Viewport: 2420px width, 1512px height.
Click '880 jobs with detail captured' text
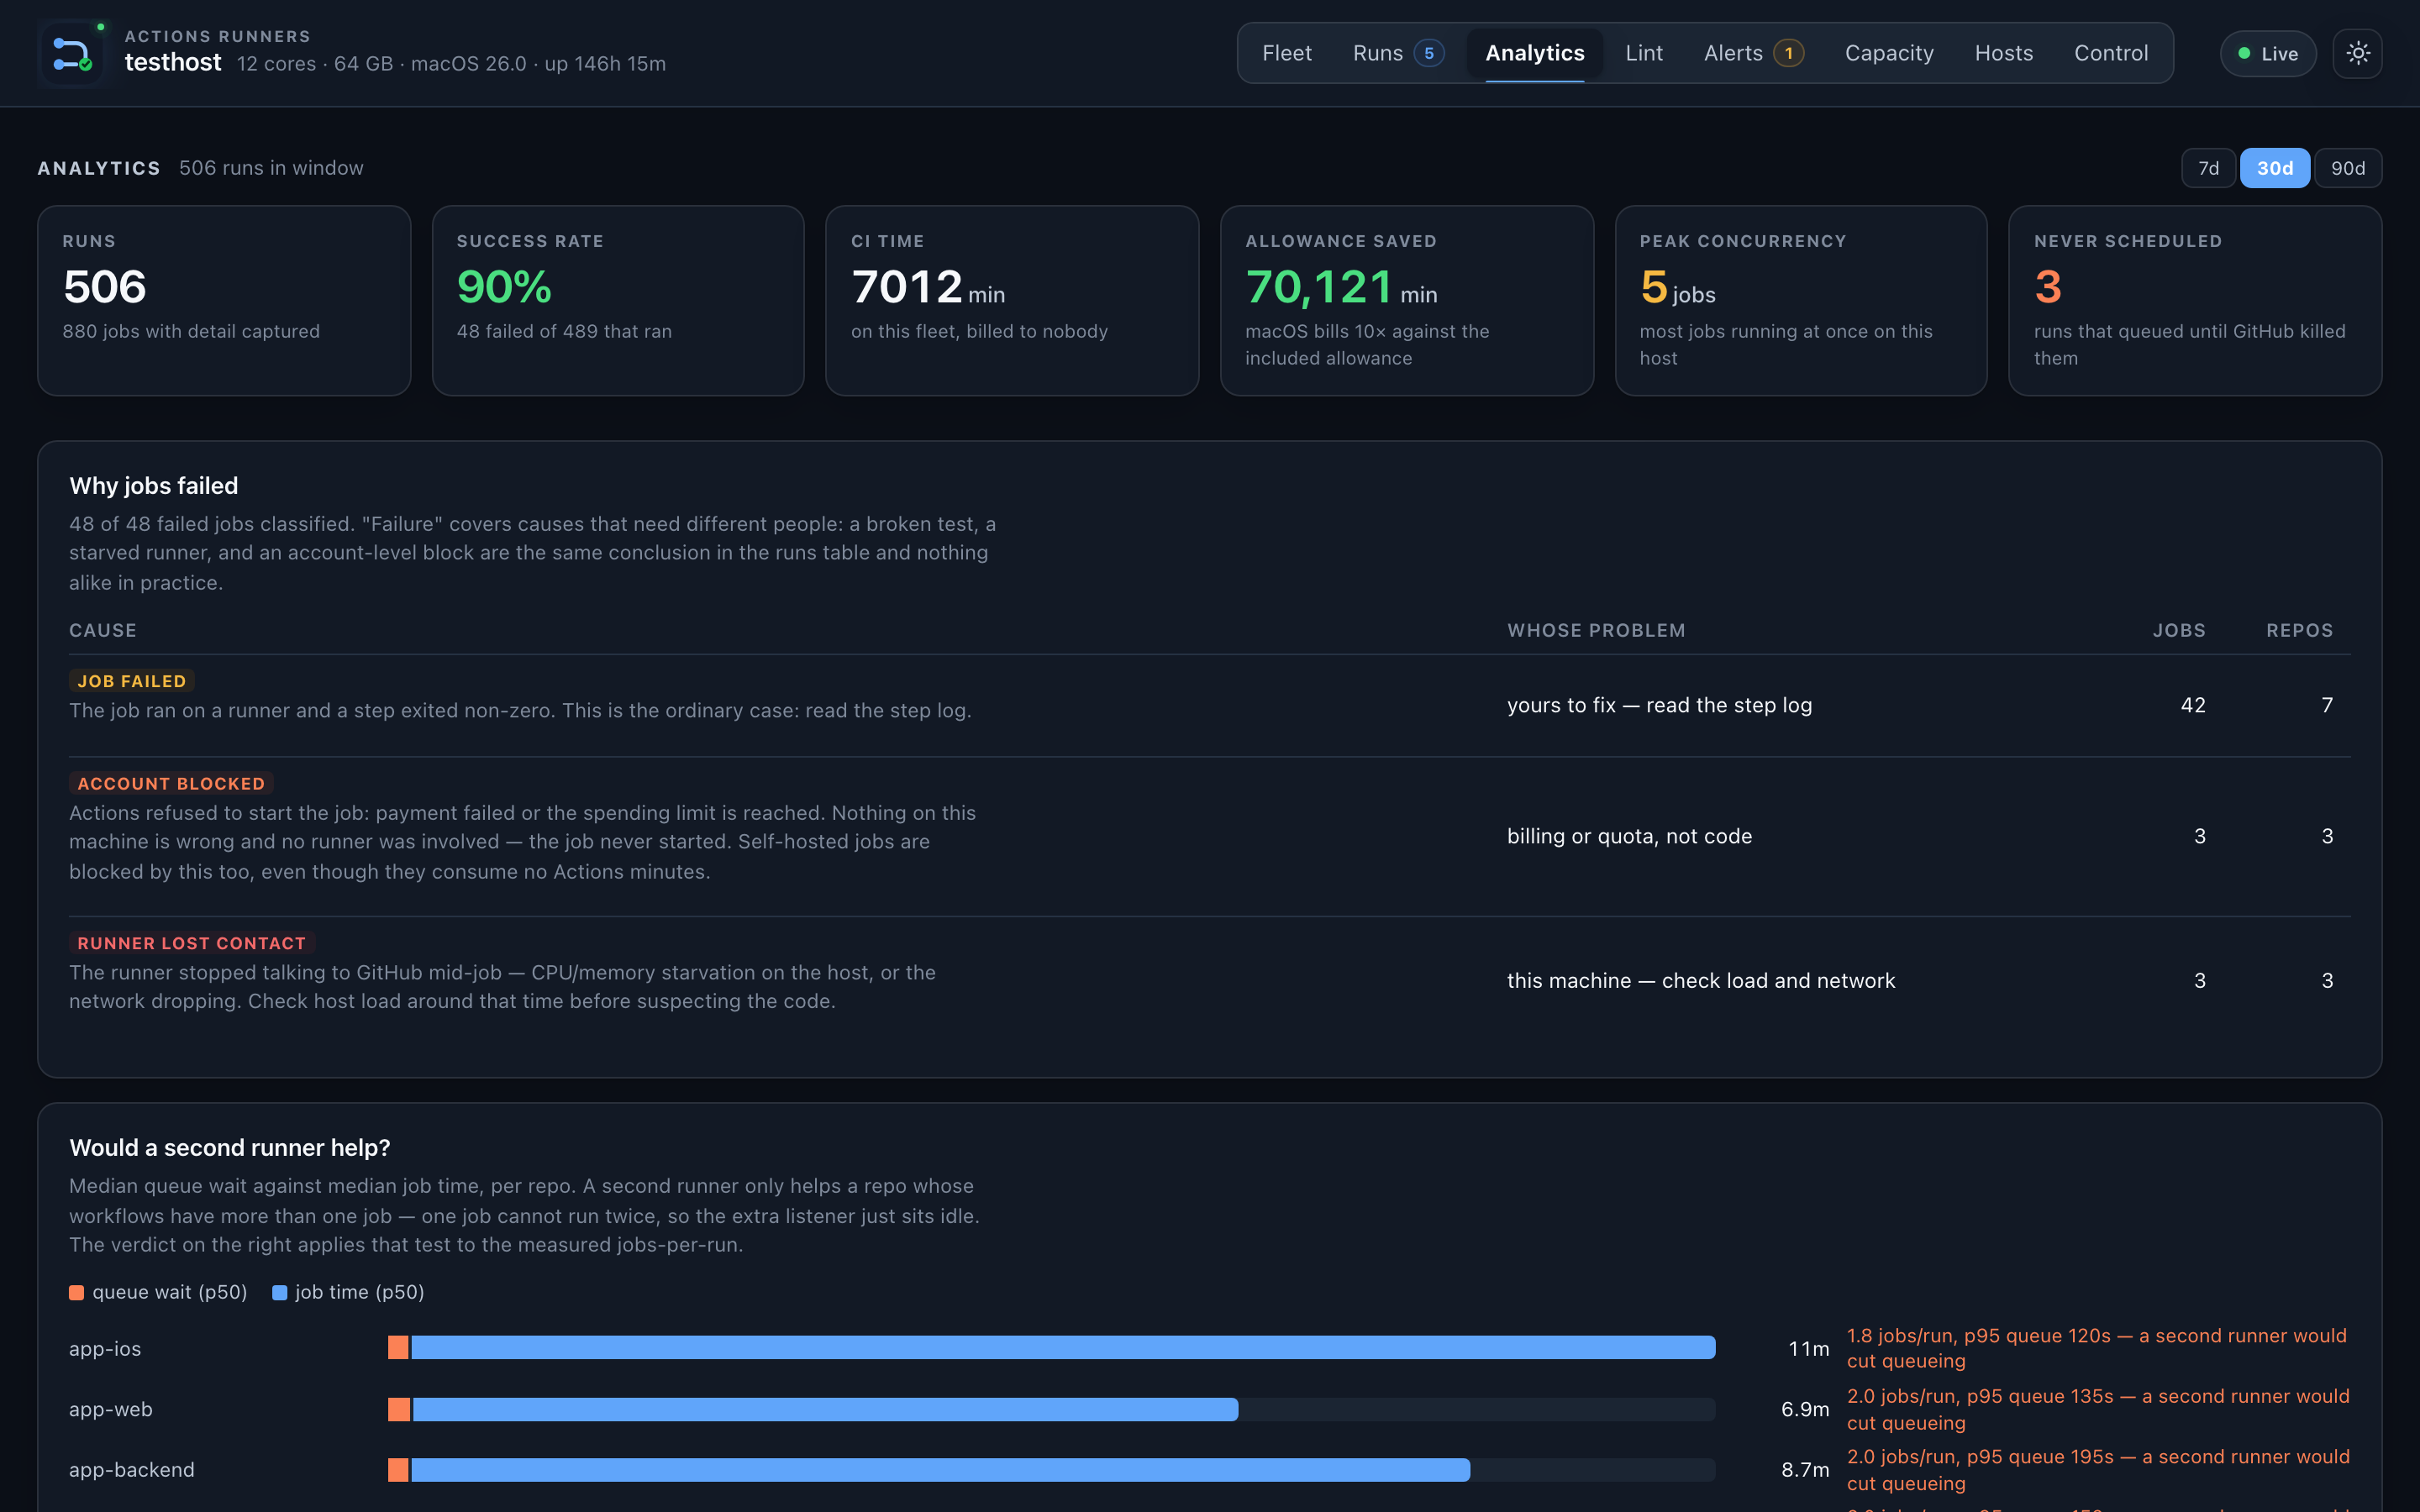(191, 331)
